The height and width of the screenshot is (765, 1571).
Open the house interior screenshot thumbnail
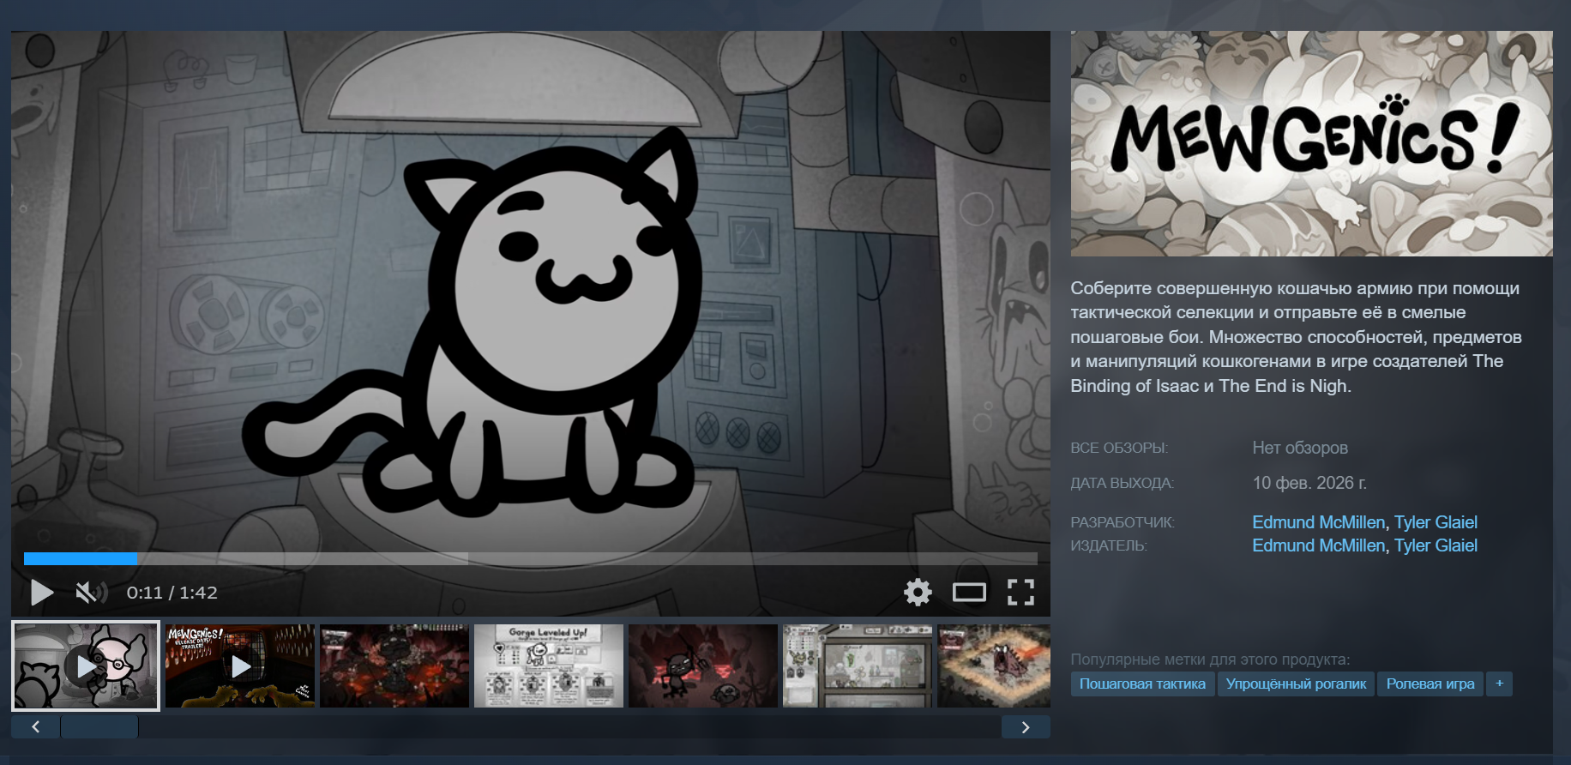(858, 666)
